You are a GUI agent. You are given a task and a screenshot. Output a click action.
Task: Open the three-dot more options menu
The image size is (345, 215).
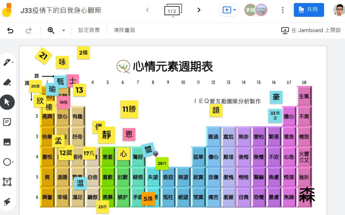pyautogui.click(x=283, y=10)
